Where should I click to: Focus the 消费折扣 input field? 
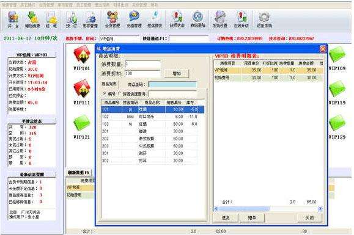(142, 74)
